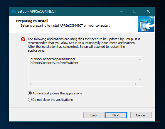Click the list box up scroll arrow
This screenshot has height=129, width=165.
coord(140,59)
